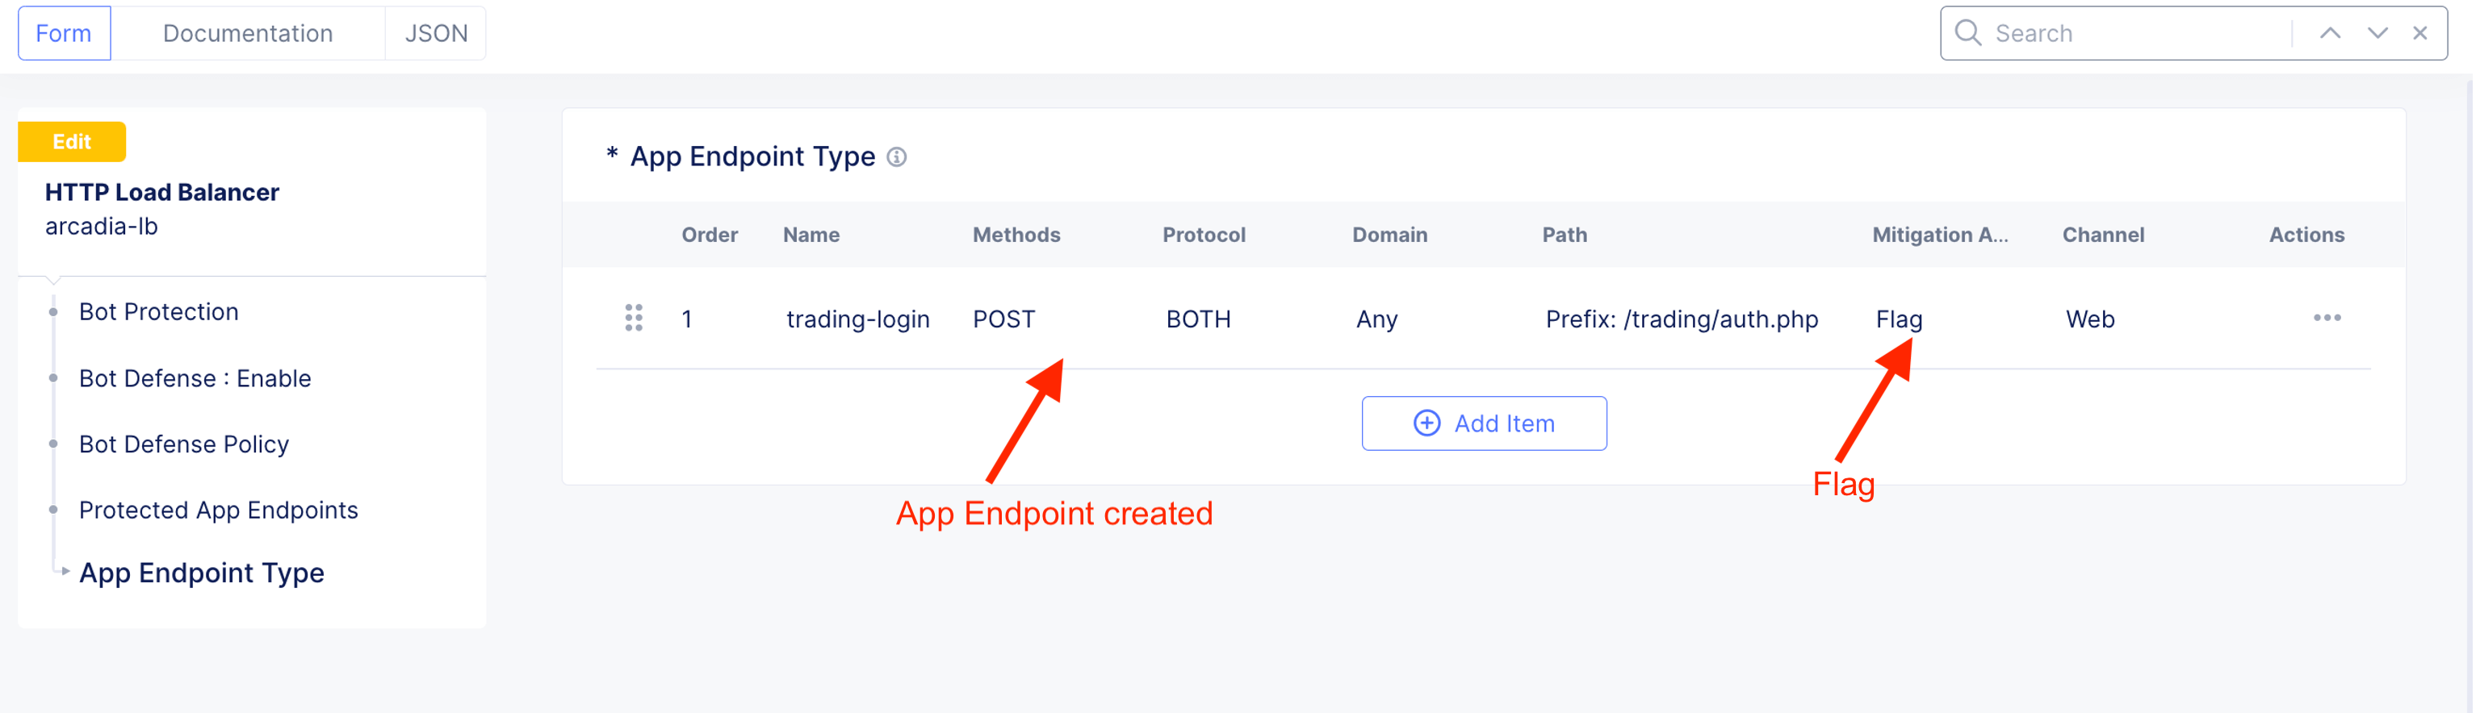Open the Documentation tab
Image resolution: width=2480 pixels, height=713 pixels.
(247, 34)
